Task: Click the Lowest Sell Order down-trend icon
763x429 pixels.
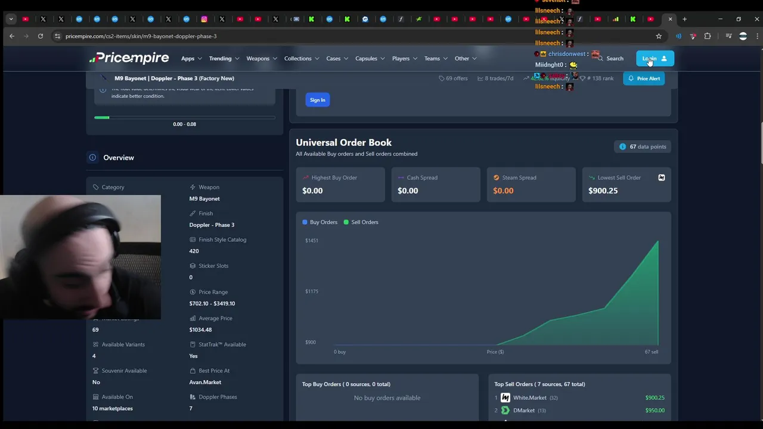Action: (592, 178)
